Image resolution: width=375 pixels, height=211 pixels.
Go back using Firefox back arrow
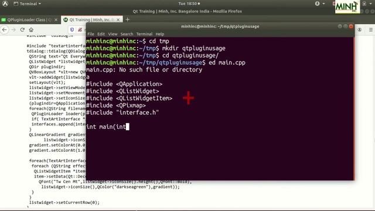pos(5,30)
